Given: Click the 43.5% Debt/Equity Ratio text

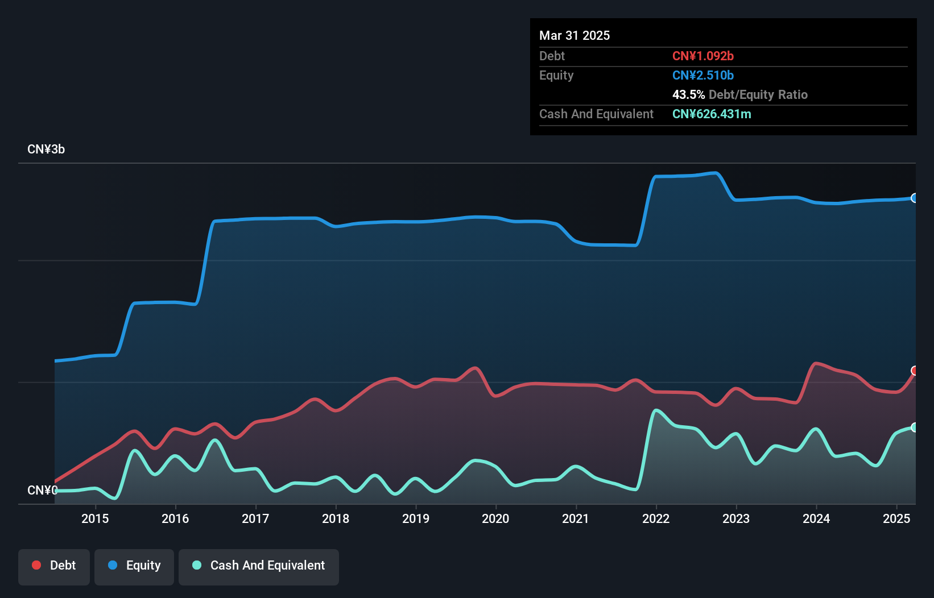Looking at the screenshot, I should tap(740, 94).
